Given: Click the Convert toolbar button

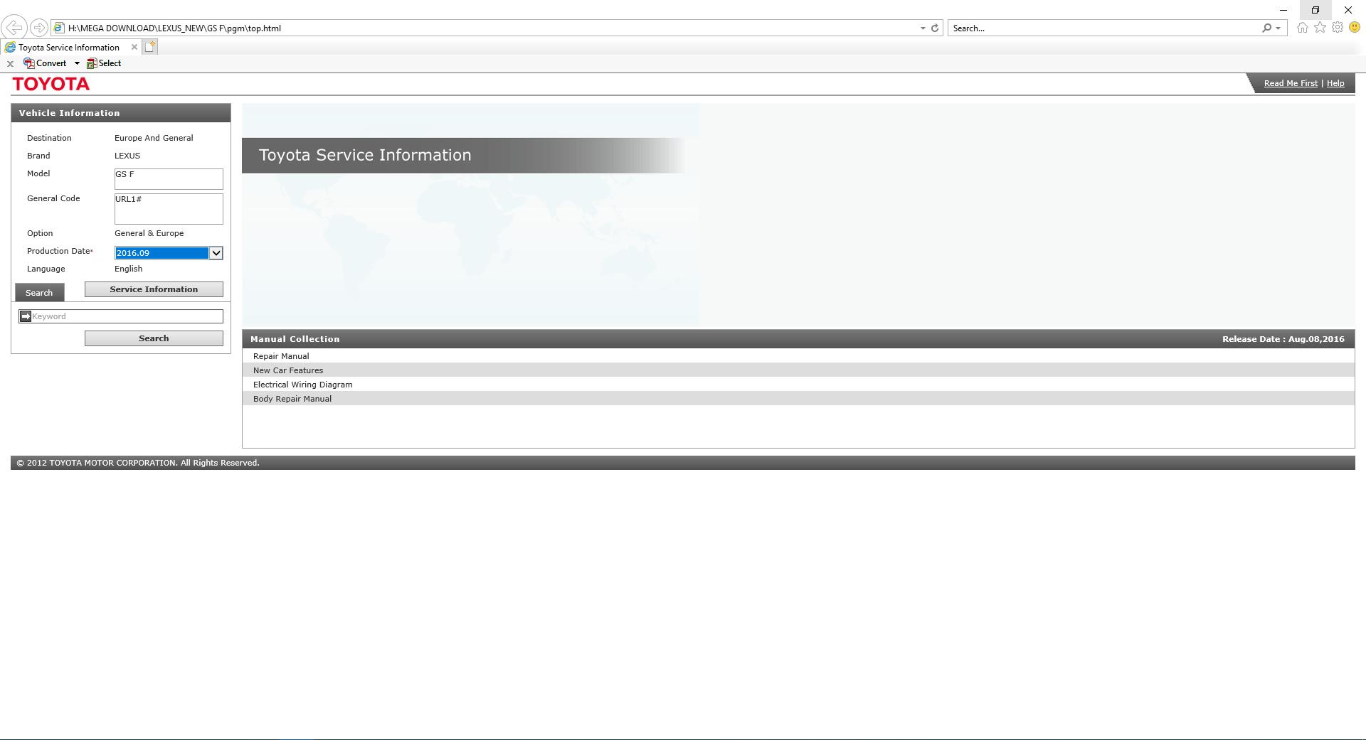Looking at the screenshot, I should 45,63.
